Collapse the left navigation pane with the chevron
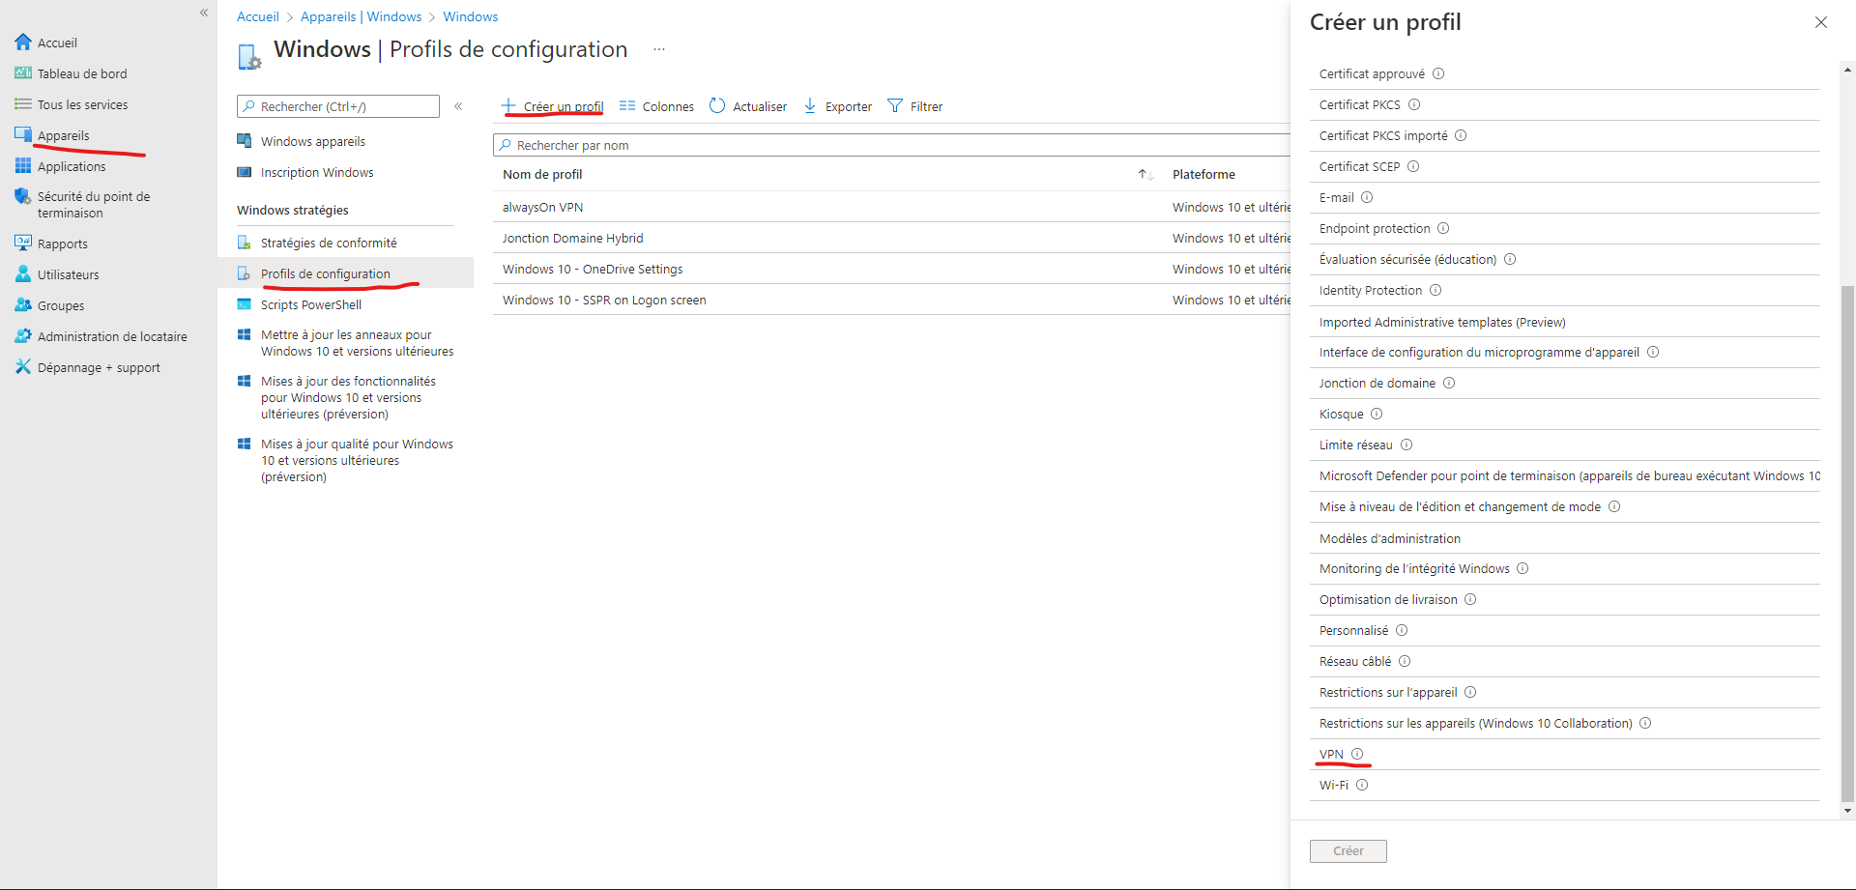1856x890 pixels. tap(204, 13)
